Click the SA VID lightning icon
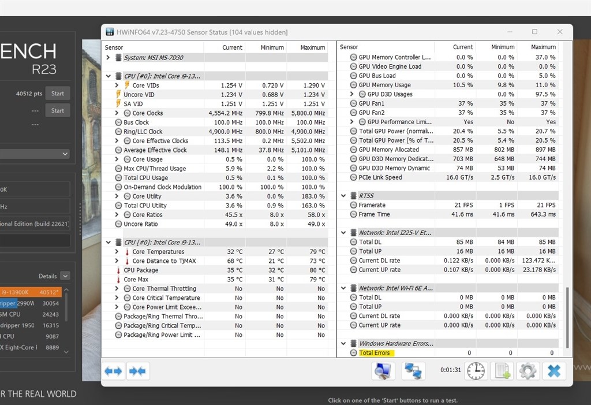 pyautogui.click(x=118, y=103)
